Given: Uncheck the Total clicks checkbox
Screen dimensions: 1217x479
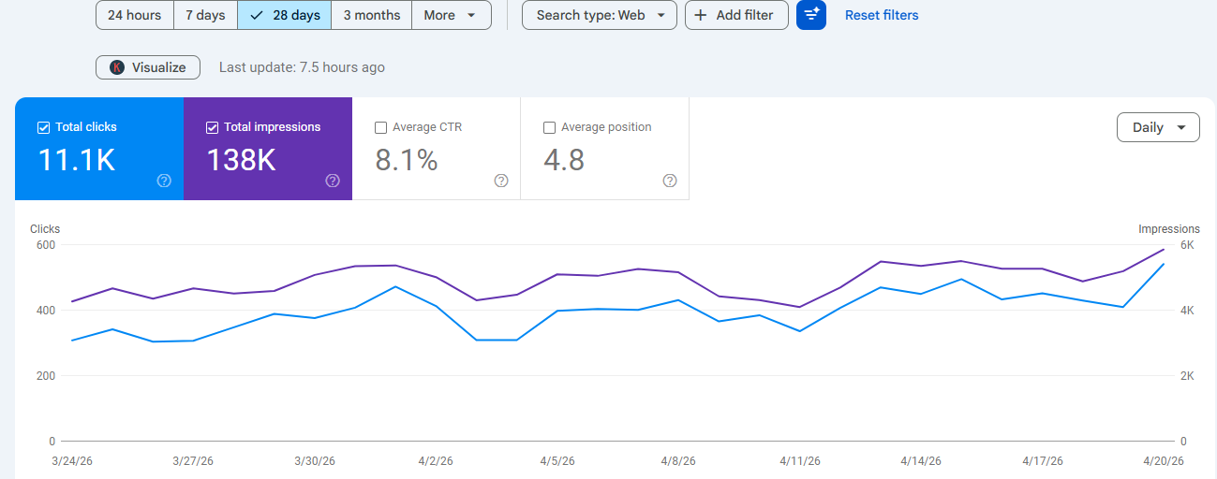Looking at the screenshot, I should tap(43, 127).
